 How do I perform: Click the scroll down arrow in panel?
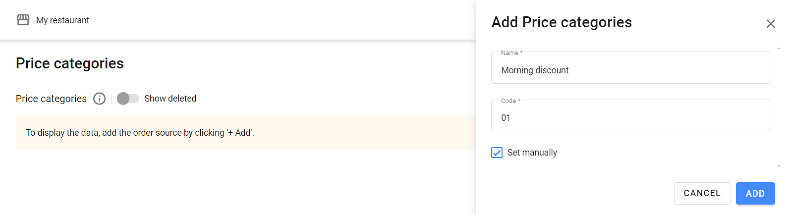[x=779, y=166]
